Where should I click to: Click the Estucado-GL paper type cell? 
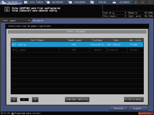(x=97, y=44)
